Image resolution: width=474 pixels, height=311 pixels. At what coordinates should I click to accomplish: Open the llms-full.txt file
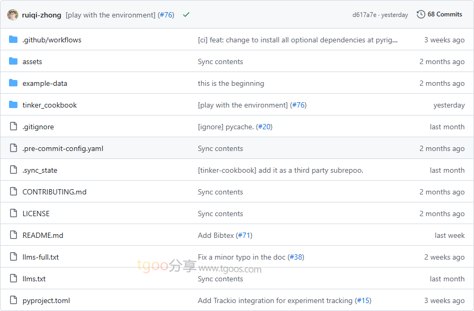40,257
